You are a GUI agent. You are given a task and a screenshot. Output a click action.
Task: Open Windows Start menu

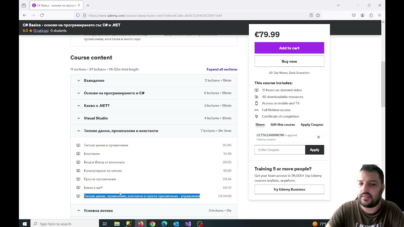[25, 224]
